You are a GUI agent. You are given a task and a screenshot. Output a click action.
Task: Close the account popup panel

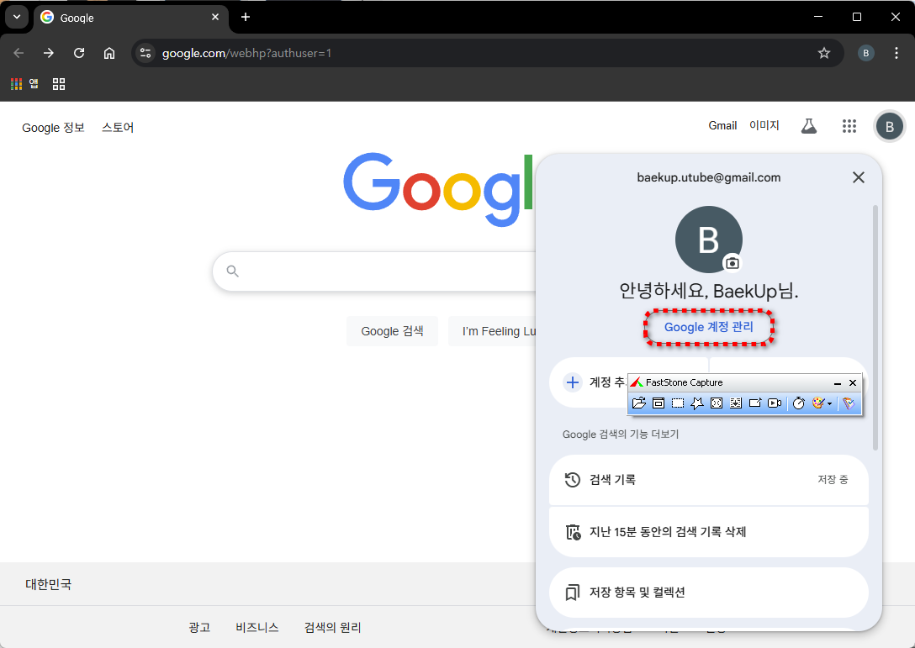point(859,177)
